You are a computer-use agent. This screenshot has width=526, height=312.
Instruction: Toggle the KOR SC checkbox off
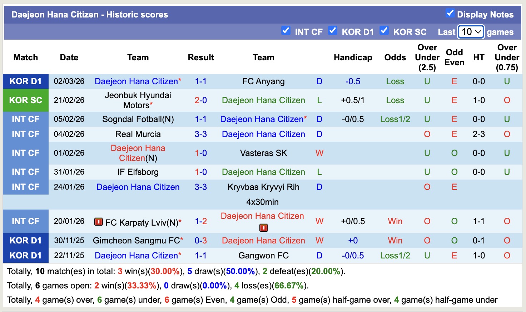(384, 31)
